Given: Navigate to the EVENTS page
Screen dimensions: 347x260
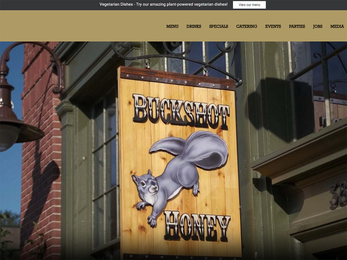Looking at the screenshot, I should pyautogui.click(x=273, y=26).
